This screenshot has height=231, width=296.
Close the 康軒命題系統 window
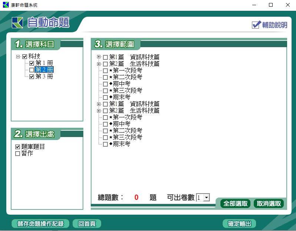pyautogui.click(x=288, y=5)
